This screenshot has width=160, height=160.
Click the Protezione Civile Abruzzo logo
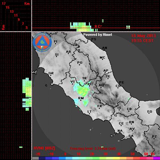coord(42,42)
